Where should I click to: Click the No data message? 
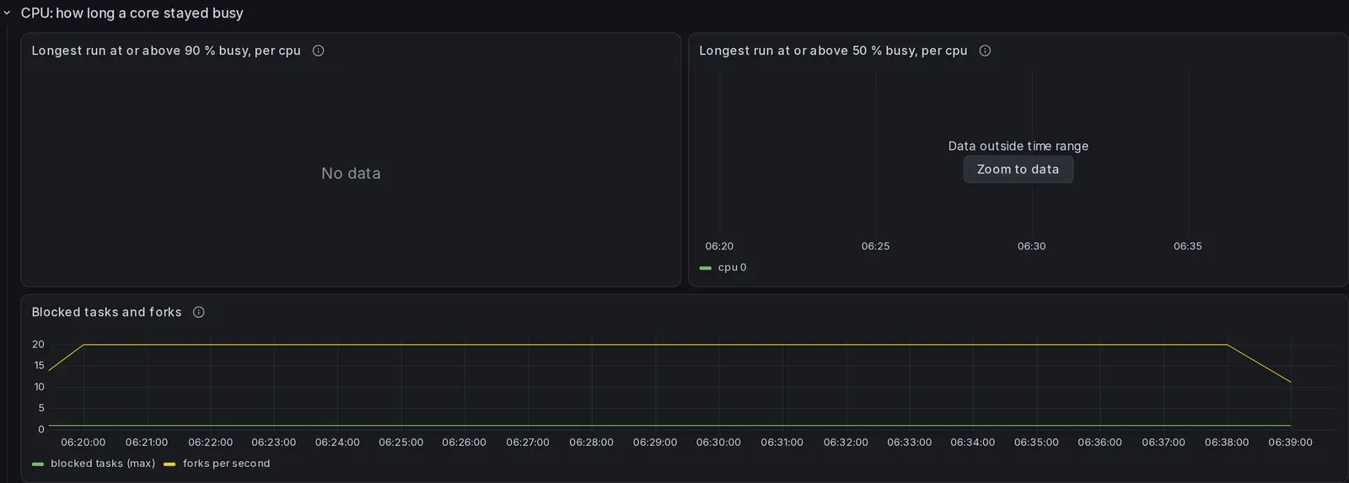pos(351,174)
